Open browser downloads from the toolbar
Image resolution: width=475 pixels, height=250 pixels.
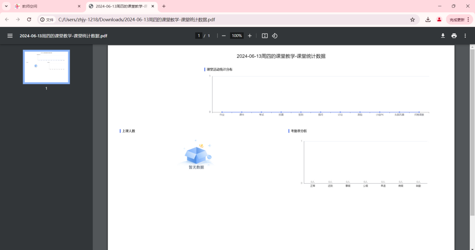428,19
